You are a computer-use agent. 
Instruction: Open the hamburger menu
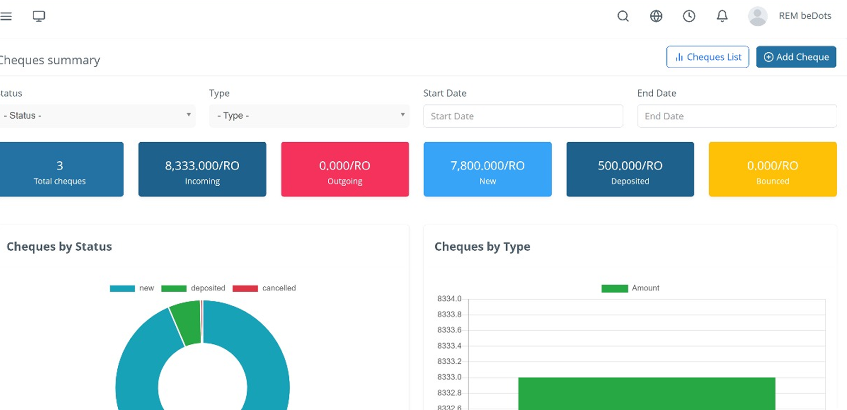click(x=6, y=16)
